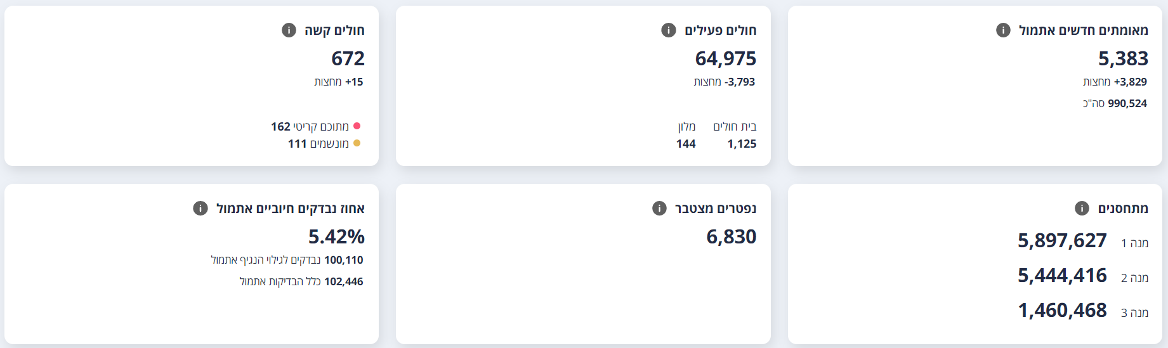Image resolution: width=1168 pixels, height=348 pixels.
Task: Click info icon beside מאומתים חדשים אתמול
Action: [1003, 30]
